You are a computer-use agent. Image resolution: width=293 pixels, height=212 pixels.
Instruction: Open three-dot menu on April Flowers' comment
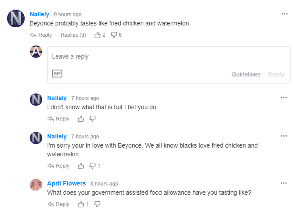point(283,183)
